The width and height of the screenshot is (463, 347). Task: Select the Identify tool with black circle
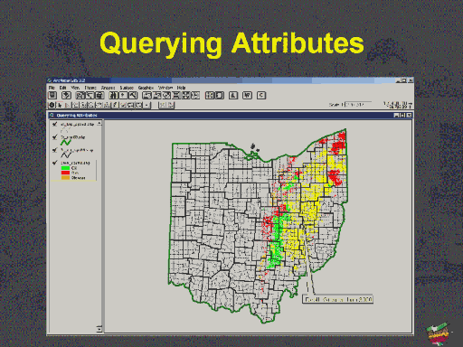coord(52,105)
